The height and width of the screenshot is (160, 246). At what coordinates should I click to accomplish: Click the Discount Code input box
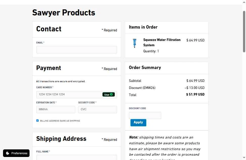145,115
